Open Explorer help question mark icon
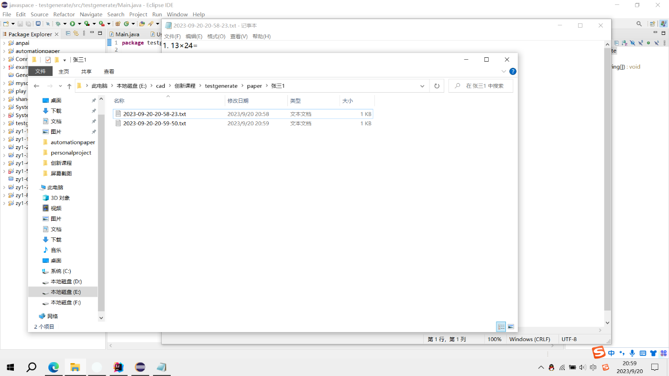 point(513,72)
